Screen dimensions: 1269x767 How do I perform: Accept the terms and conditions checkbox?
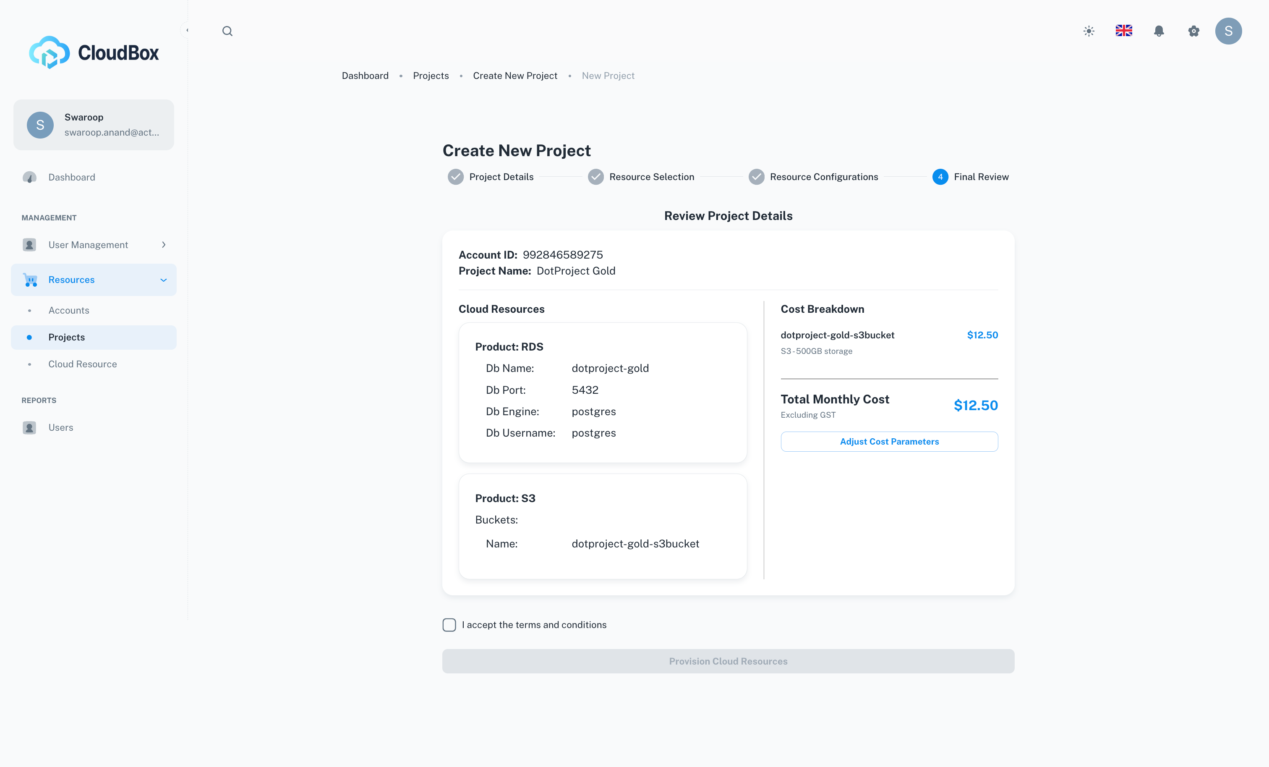pos(449,625)
